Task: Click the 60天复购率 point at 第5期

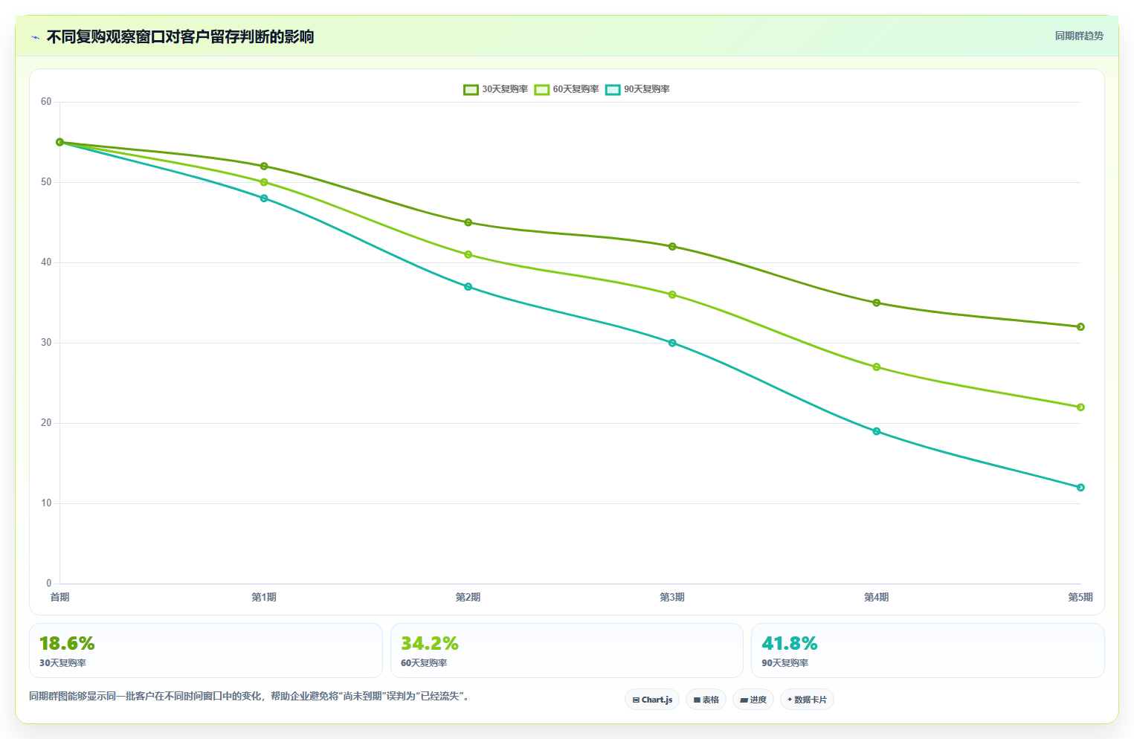Action: [1080, 407]
